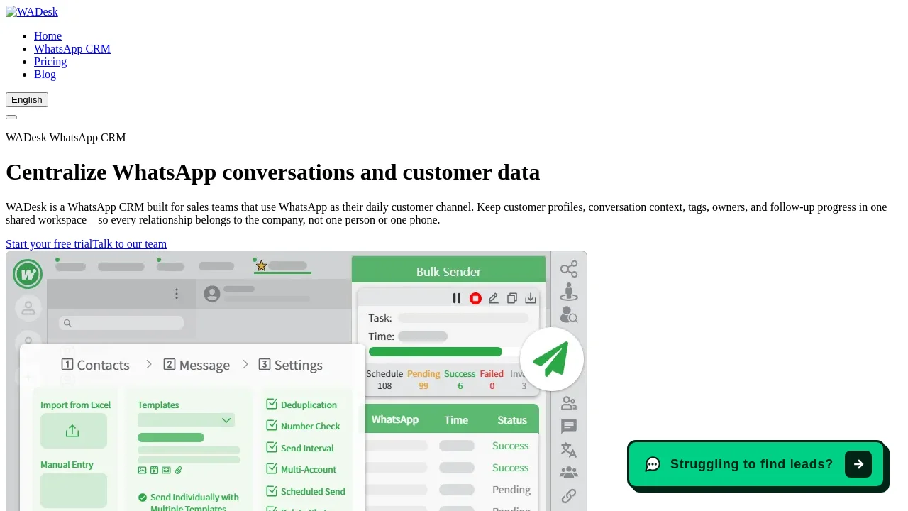Open the Pricing page link
This screenshot has width=908, height=511.
50,62
